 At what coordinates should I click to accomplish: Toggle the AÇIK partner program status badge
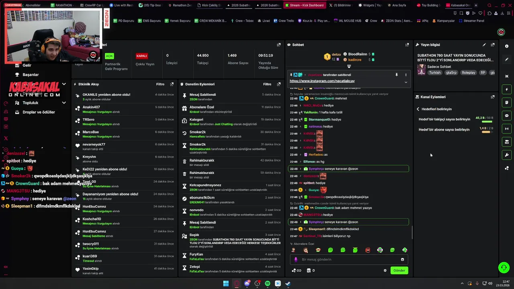tap(109, 56)
